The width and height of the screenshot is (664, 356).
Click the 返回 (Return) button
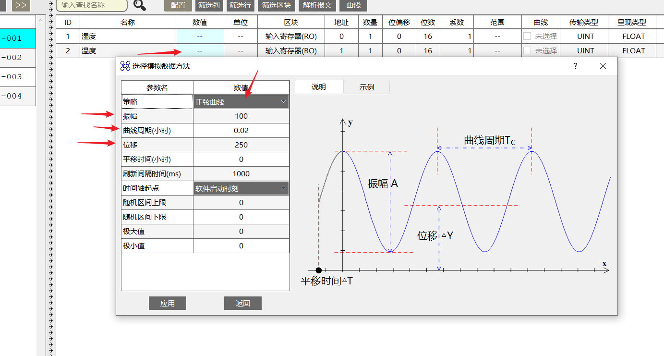tap(242, 303)
